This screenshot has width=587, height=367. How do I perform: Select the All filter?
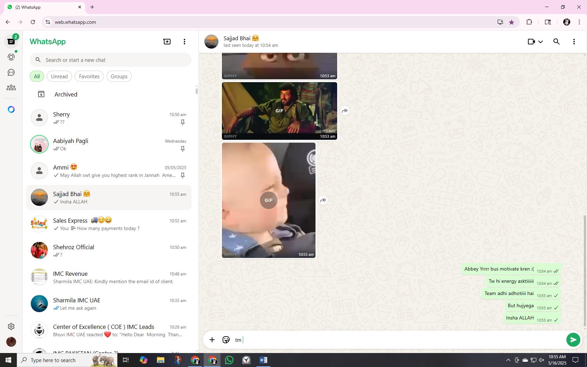pos(37,77)
